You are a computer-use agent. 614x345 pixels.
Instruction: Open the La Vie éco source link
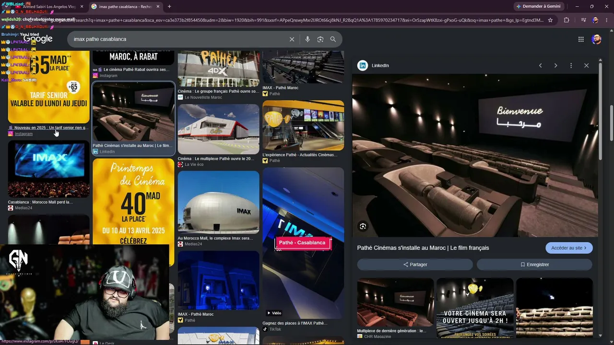pyautogui.click(x=194, y=164)
